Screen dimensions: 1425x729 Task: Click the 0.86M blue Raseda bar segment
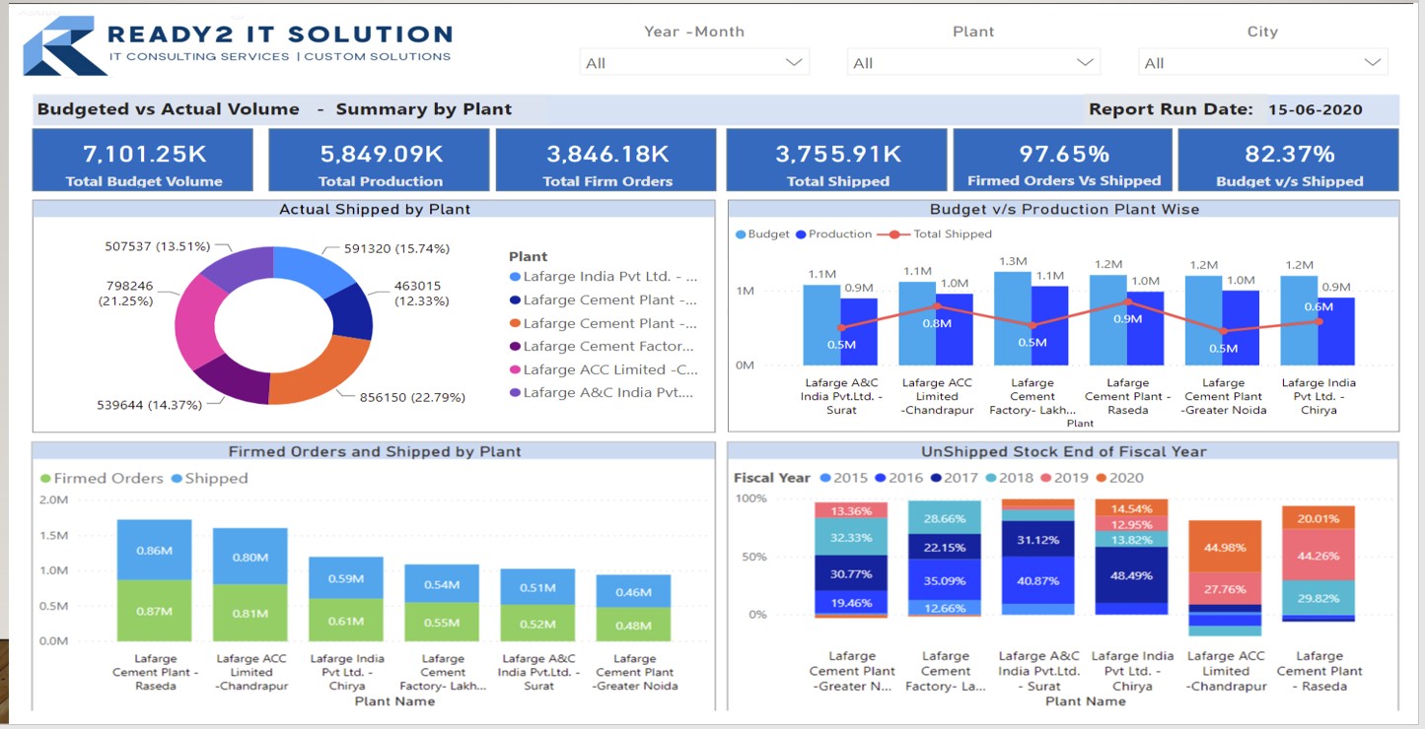pos(154,550)
